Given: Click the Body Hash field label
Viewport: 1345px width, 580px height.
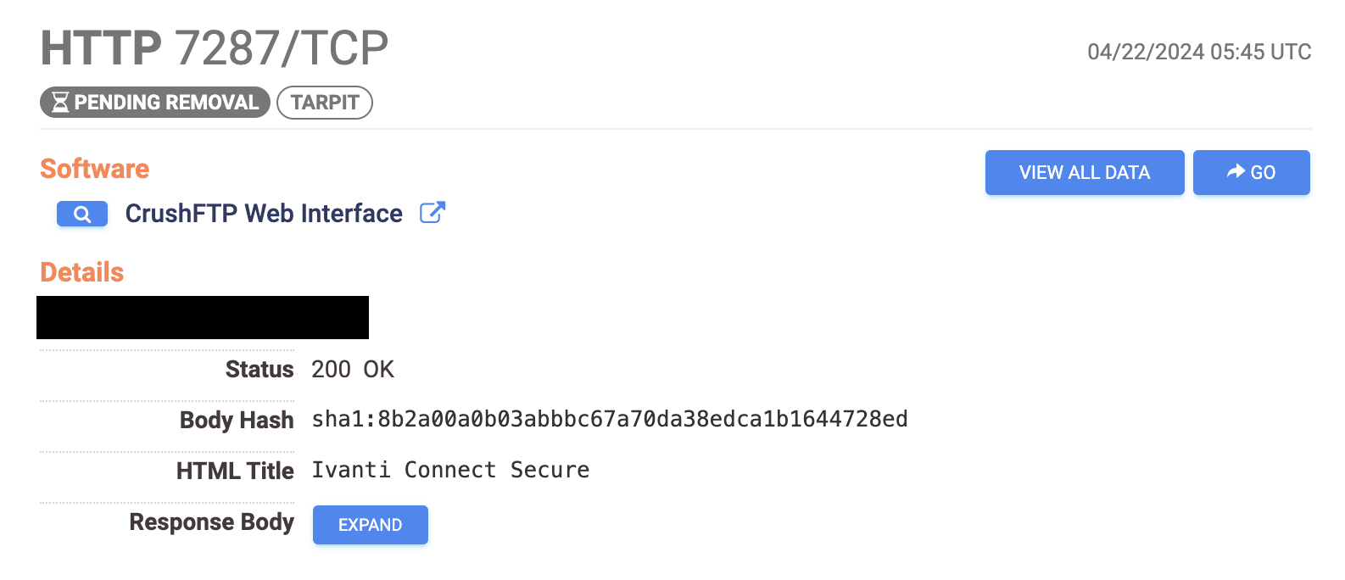Looking at the screenshot, I should point(237,421).
